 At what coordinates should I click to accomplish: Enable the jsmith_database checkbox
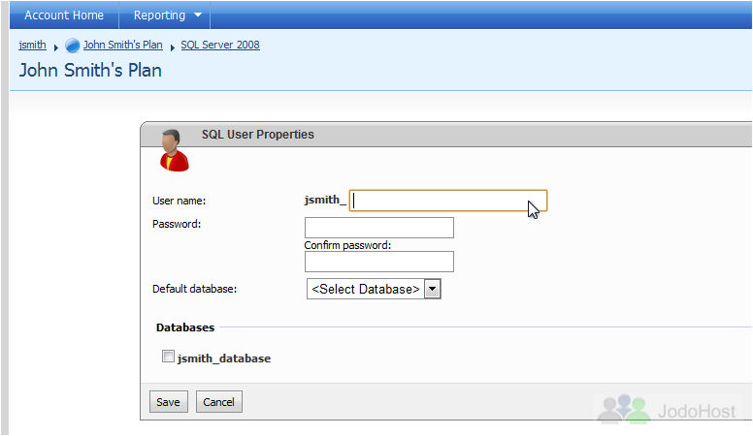tap(168, 357)
